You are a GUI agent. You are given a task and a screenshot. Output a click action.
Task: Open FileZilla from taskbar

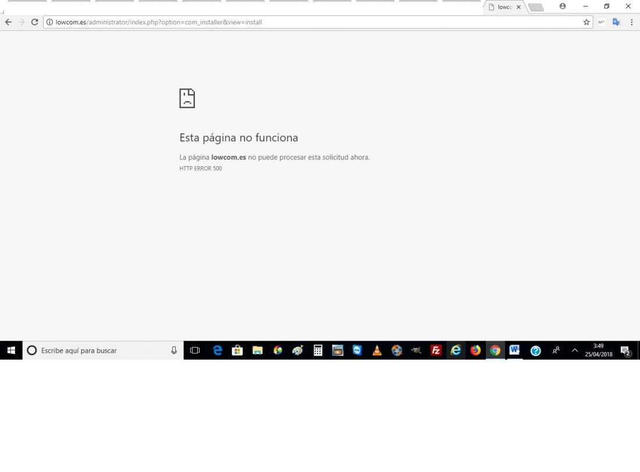pos(436,351)
